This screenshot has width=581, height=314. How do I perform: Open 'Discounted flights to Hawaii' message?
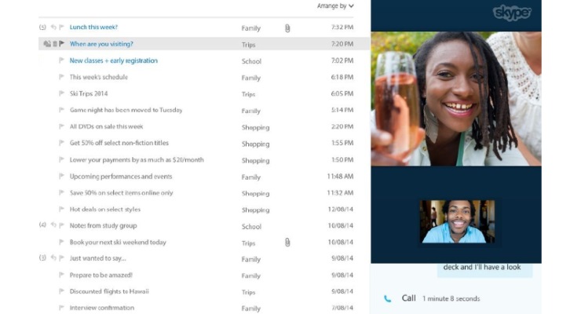pos(110,292)
